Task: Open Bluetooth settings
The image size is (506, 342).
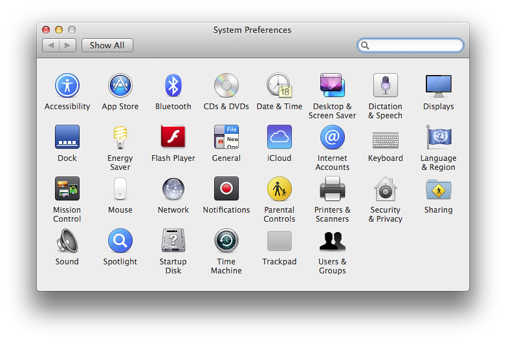Action: (173, 85)
